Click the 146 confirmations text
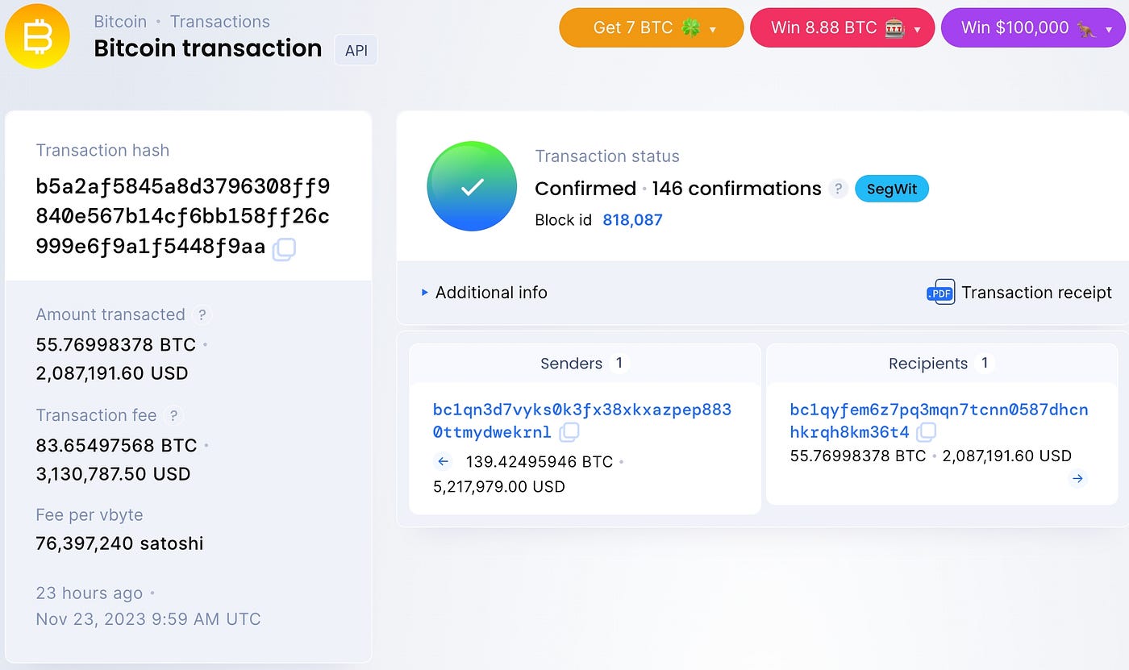The image size is (1129, 670). pos(737,189)
